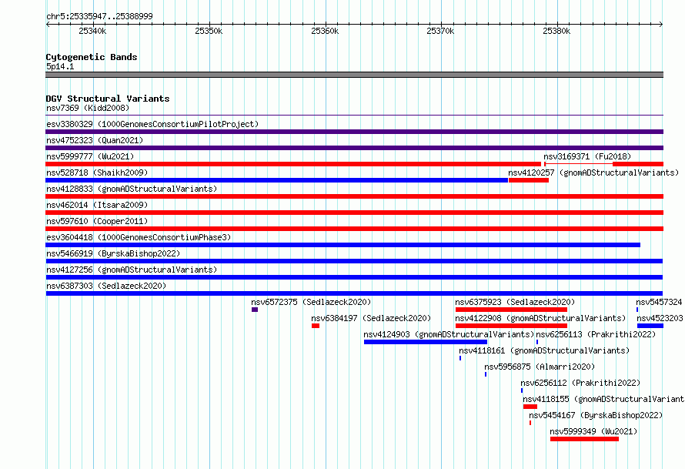
Task: Click the 25360k ruler position
Action: [325, 31]
